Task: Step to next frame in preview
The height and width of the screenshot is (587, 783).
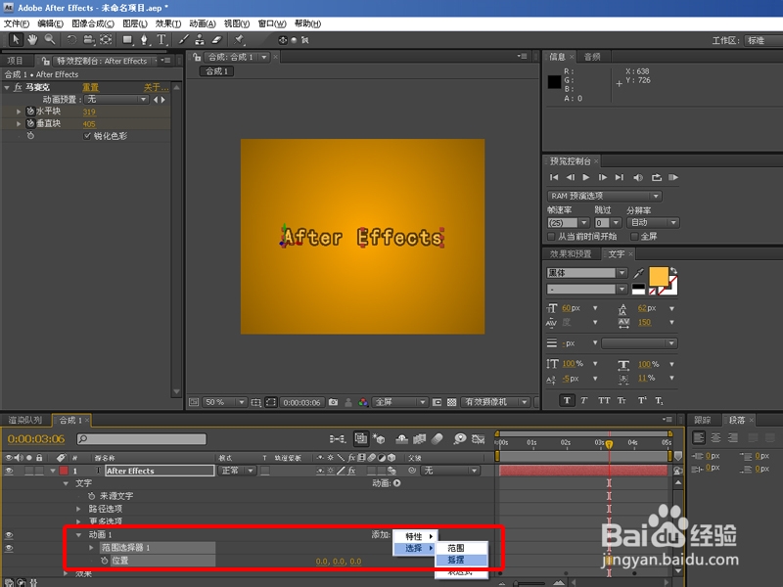Action: (x=603, y=177)
